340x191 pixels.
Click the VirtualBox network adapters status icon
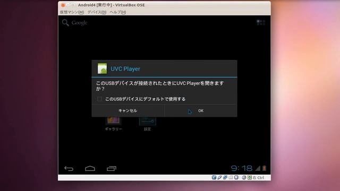tap(225, 178)
